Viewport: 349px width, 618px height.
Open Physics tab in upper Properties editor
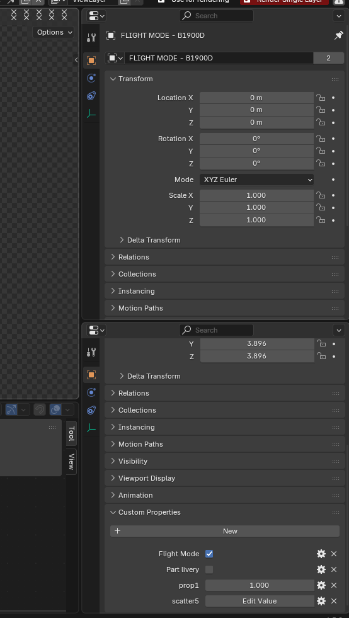91,78
